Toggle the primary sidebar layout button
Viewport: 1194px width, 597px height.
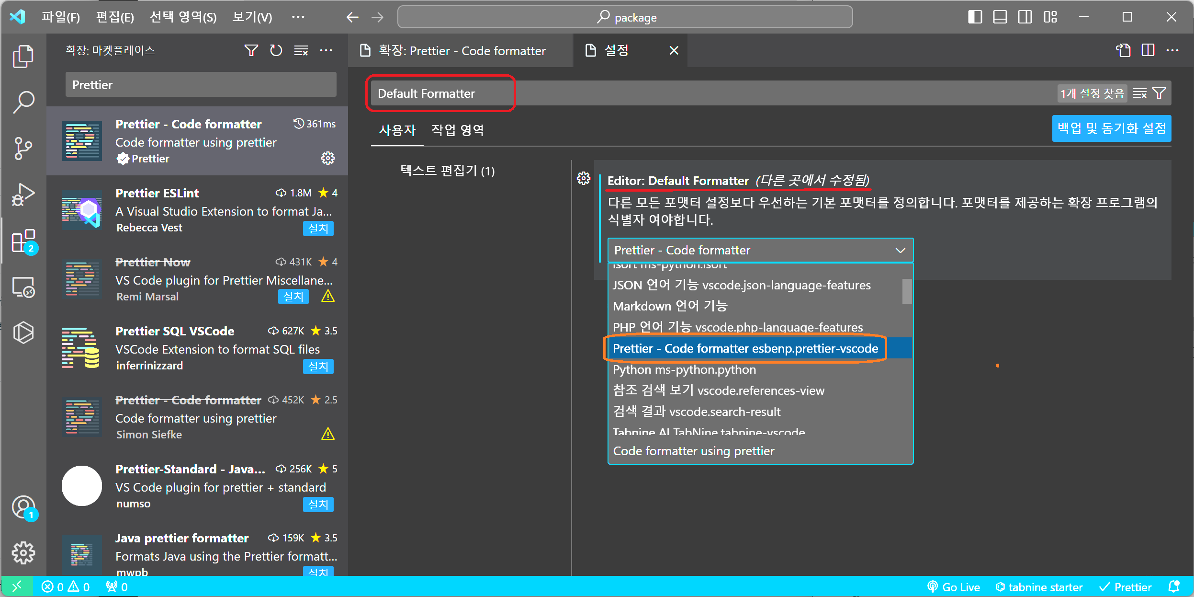pos(975,17)
